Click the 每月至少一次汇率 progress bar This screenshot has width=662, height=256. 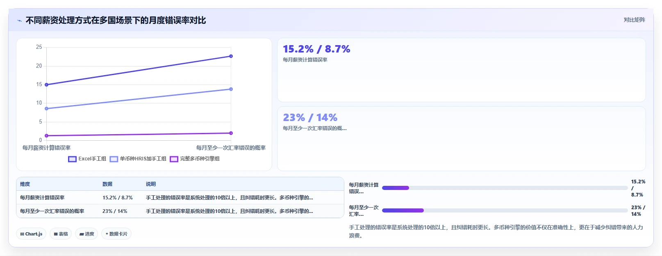[x=505, y=210]
